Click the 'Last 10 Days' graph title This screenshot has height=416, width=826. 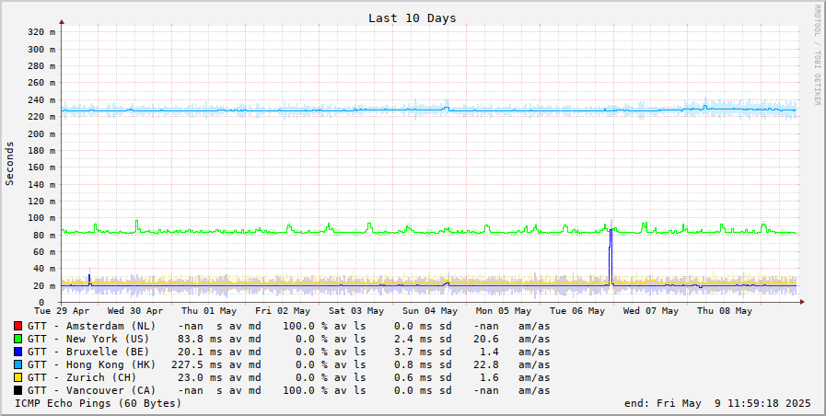(x=412, y=17)
